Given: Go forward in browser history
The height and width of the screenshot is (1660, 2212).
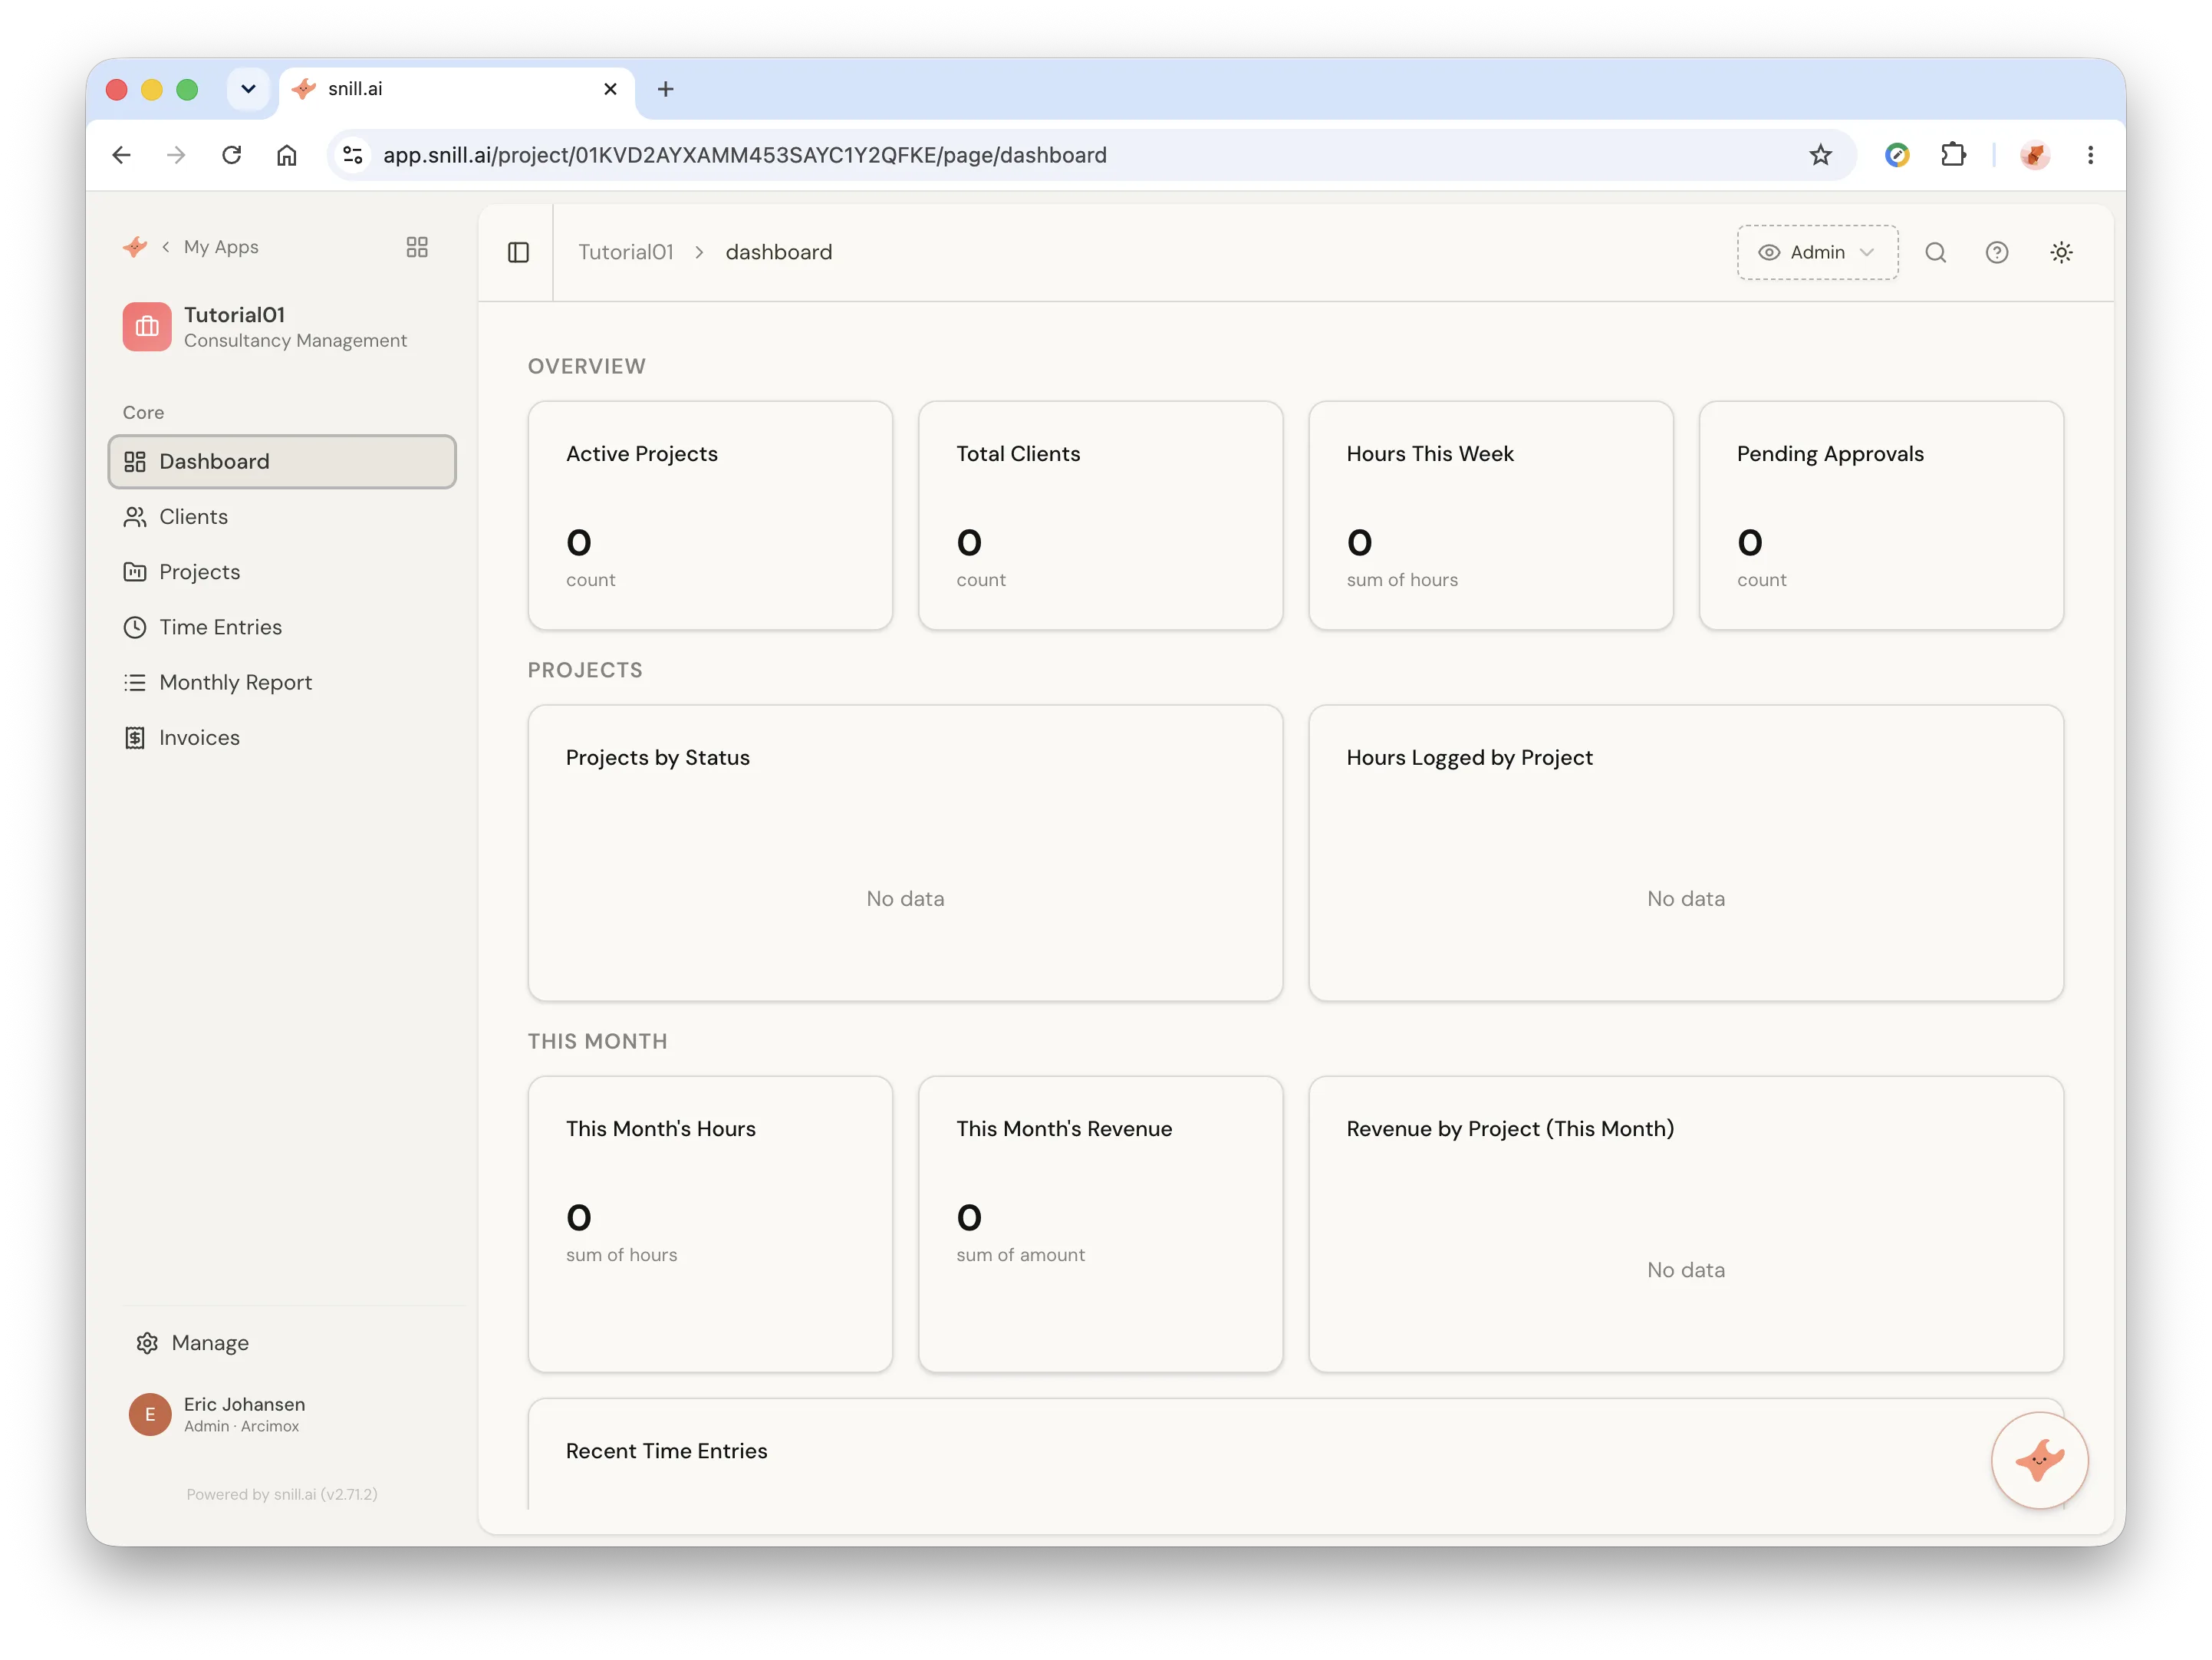Looking at the screenshot, I should tap(176, 155).
